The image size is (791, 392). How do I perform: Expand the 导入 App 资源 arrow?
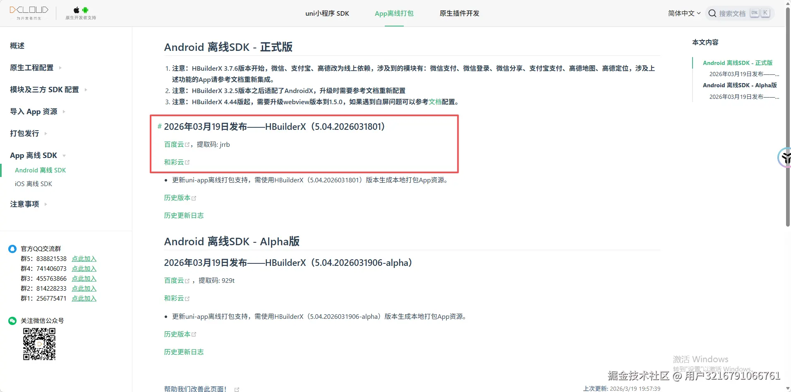[x=64, y=112]
